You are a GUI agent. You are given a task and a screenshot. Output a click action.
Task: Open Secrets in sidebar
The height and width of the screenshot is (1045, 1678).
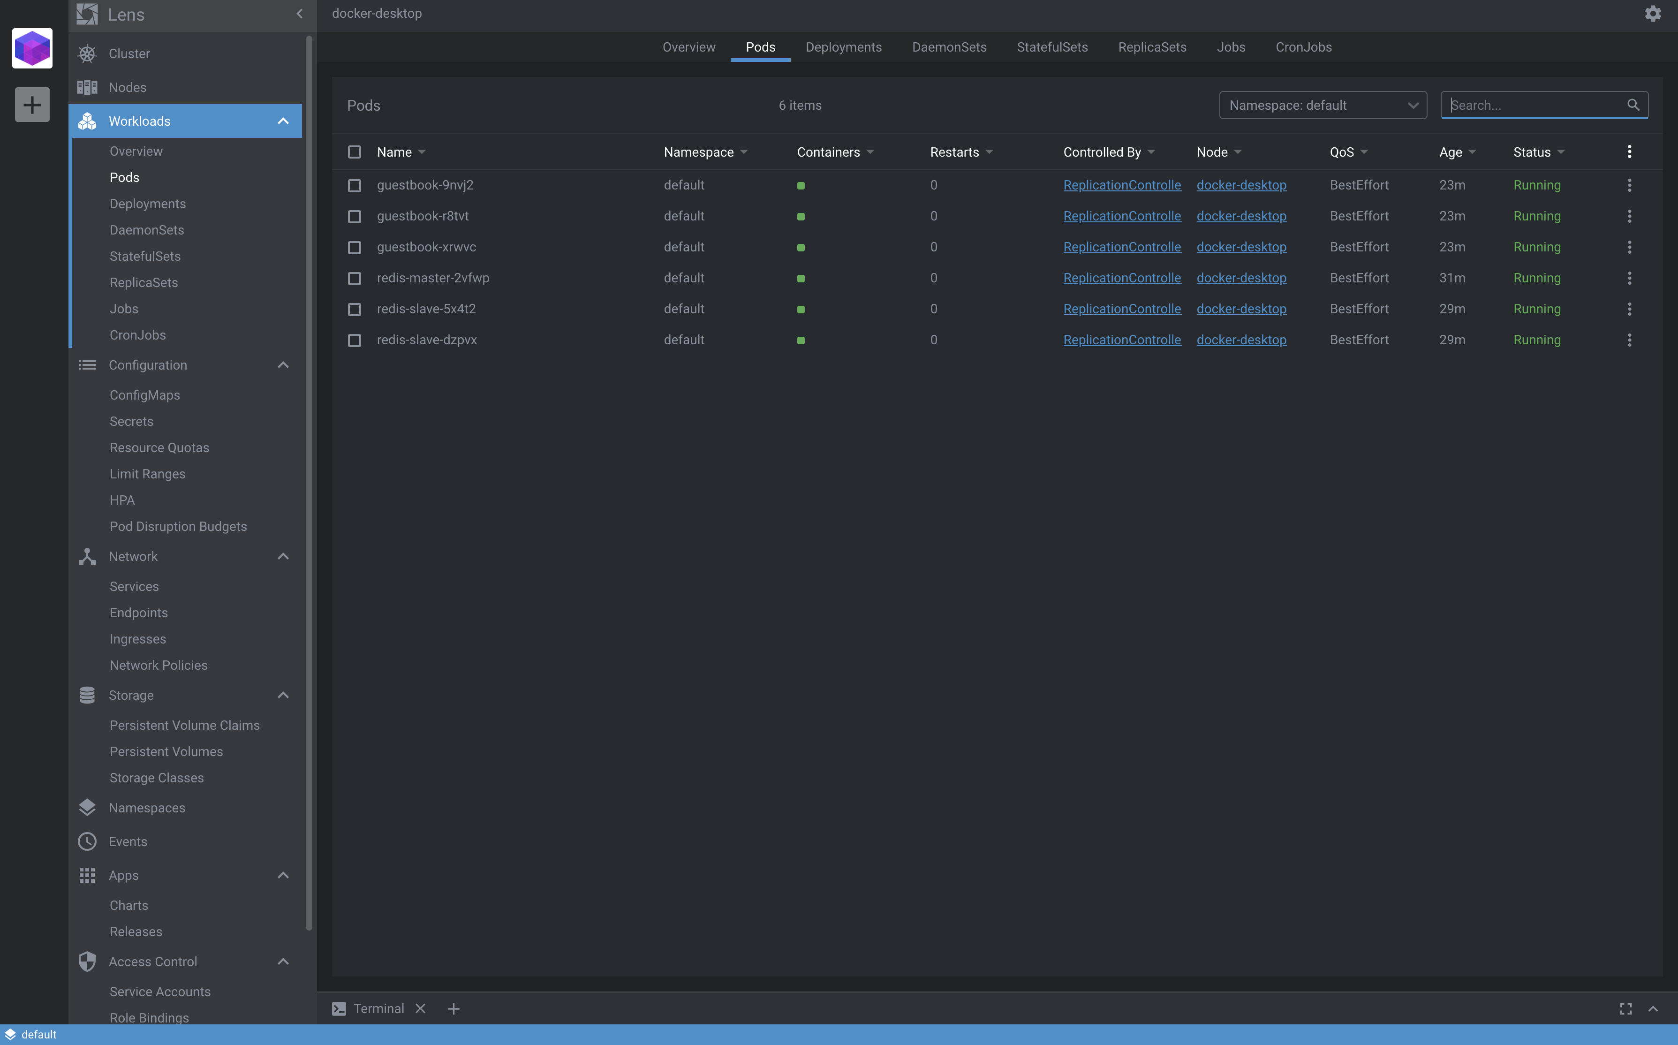click(131, 421)
